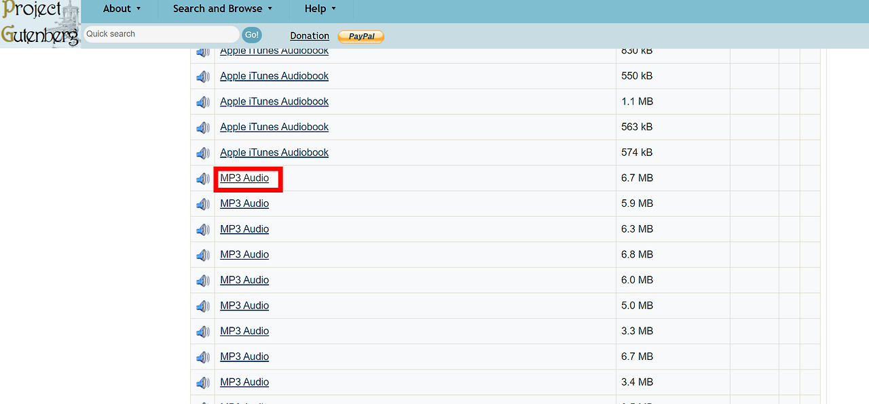Open the highlighted MP3 Audio link
The width and height of the screenshot is (869, 404).
coord(244,178)
